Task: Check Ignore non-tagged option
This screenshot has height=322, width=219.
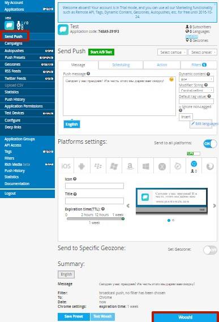Action: (180, 107)
